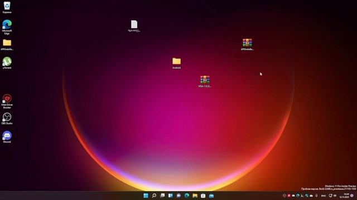Open the Mail app from taskbar
357x200 pixels.
click(x=211, y=196)
